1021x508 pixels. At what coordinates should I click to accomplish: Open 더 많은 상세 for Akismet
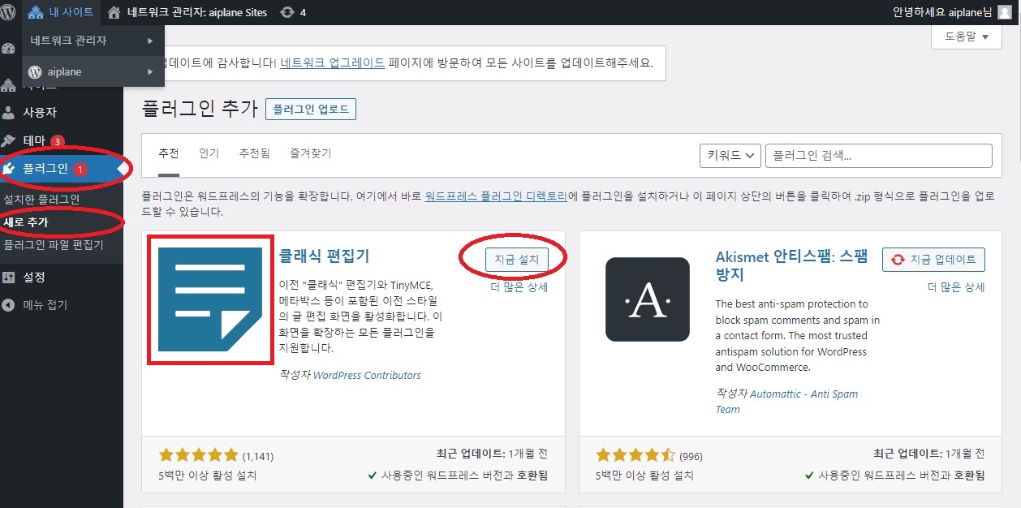click(x=956, y=286)
